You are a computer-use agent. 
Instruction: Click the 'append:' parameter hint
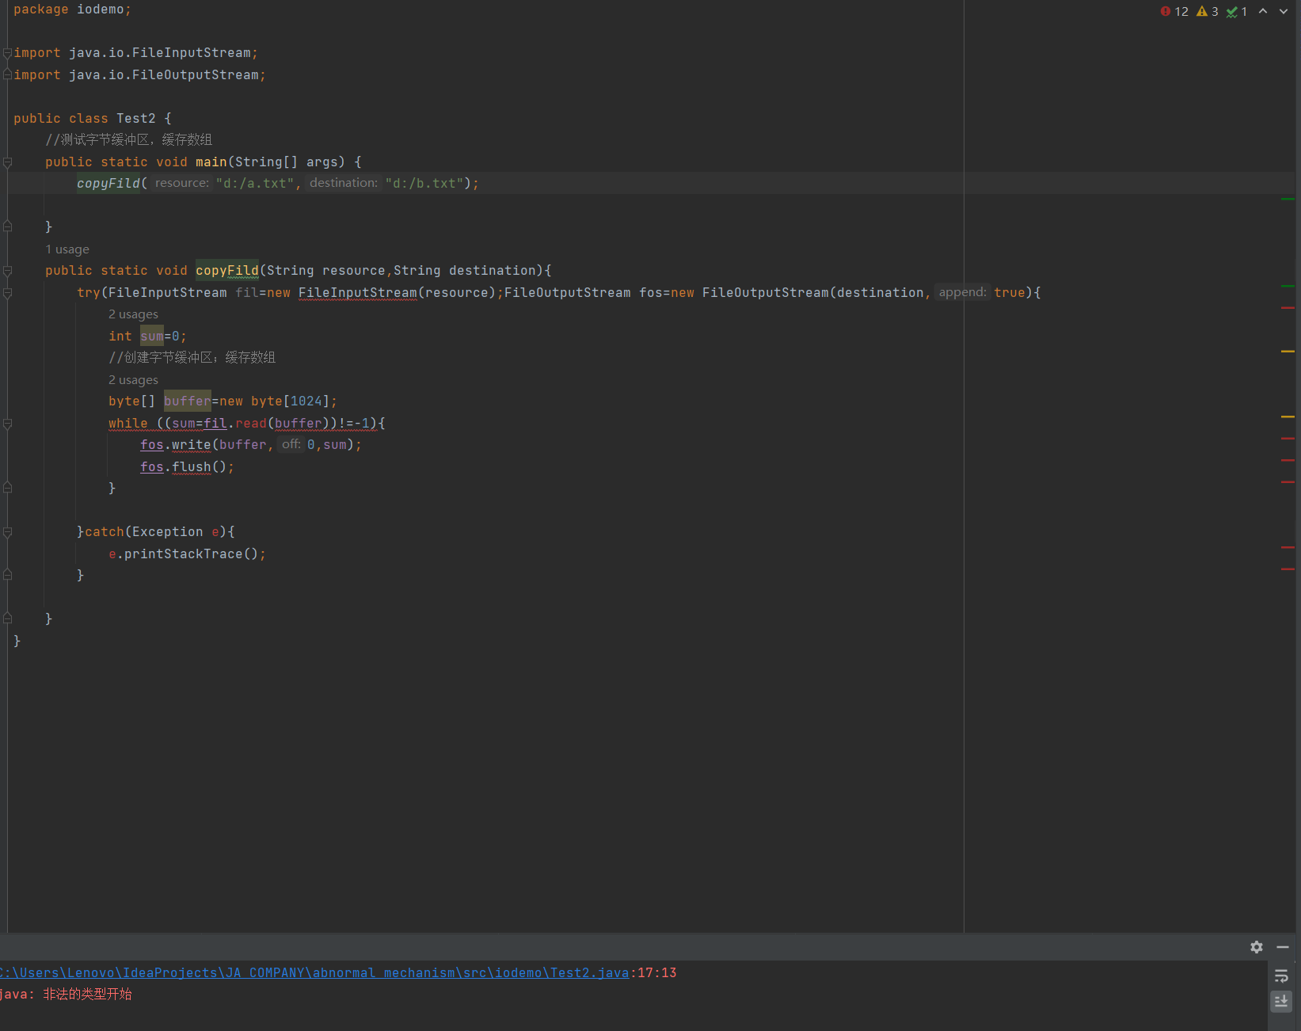[962, 292]
